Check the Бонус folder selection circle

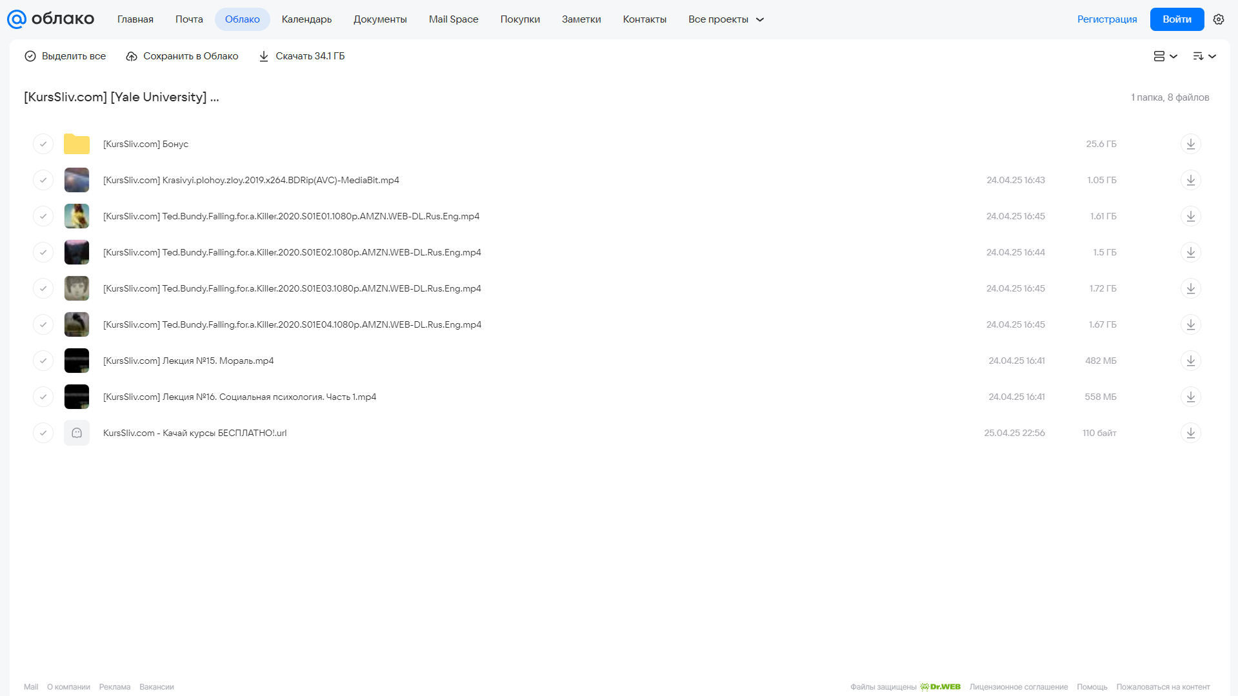43,144
